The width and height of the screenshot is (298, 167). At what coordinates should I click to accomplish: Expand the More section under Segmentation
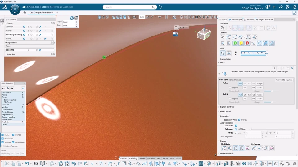(x=219, y=62)
